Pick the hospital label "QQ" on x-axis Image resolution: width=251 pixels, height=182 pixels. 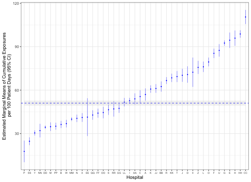93,173
